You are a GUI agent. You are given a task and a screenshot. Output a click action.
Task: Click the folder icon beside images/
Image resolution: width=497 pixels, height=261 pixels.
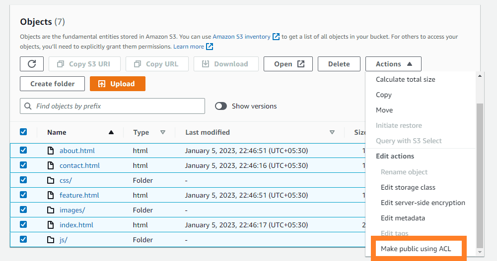[51, 210]
